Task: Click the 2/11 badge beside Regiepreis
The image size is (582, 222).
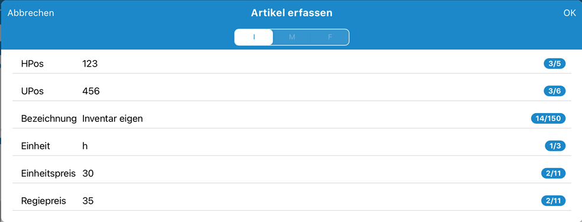Action: [x=553, y=201]
